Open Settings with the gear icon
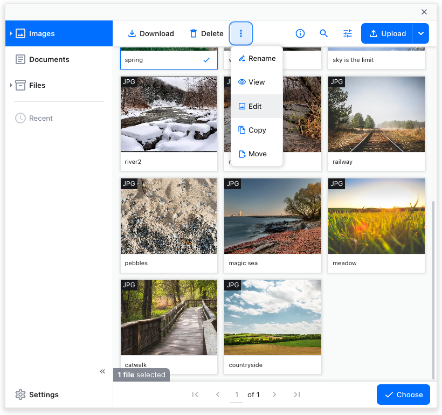 [x=20, y=395]
